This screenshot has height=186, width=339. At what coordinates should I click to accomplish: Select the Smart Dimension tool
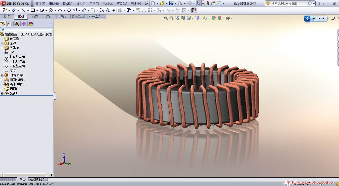(x=14, y=10)
